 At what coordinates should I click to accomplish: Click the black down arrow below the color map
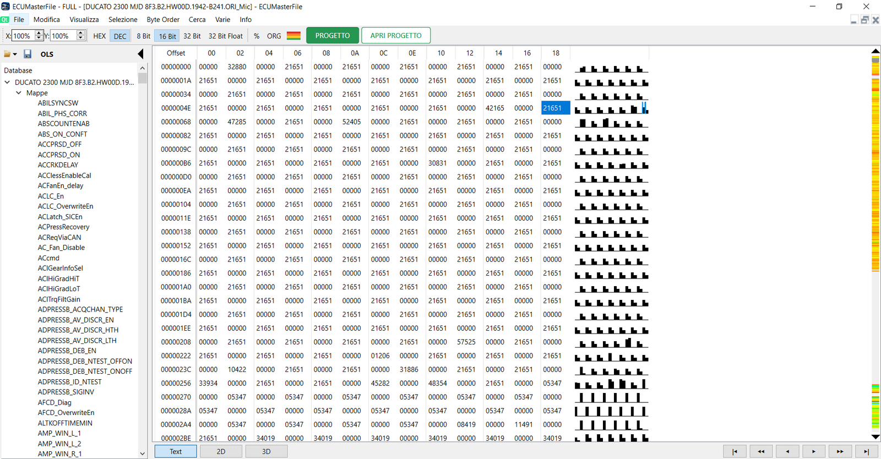[x=875, y=437]
